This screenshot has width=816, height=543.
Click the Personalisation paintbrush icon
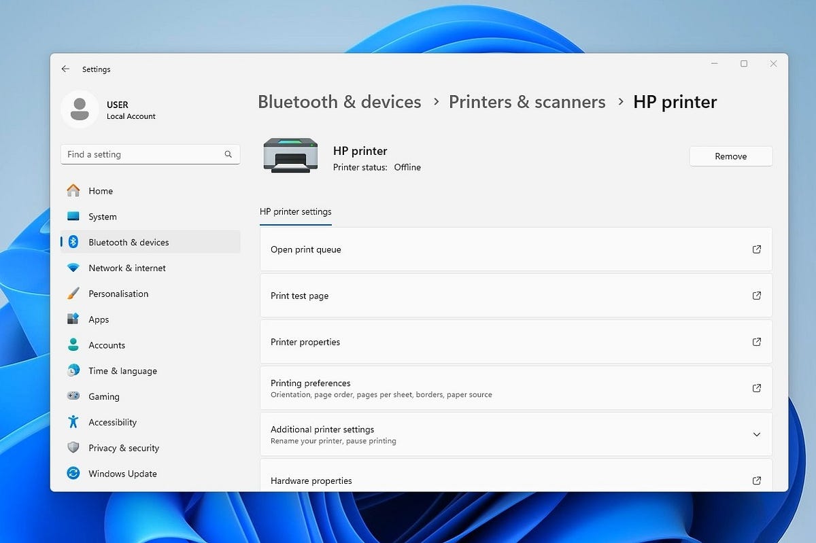pos(73,294)
